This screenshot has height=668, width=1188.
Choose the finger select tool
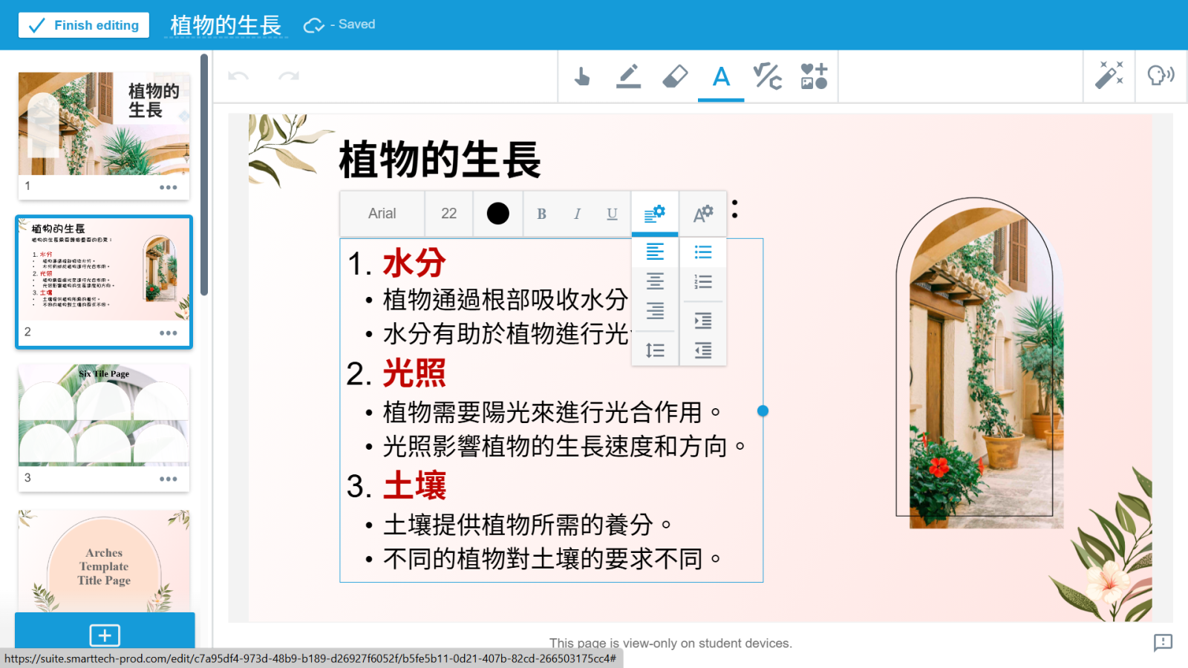pyautogui.click(x=582, y=76)
